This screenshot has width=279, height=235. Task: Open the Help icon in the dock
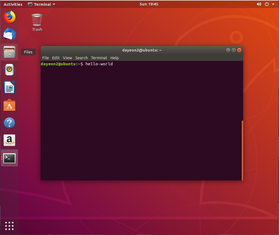9,123
